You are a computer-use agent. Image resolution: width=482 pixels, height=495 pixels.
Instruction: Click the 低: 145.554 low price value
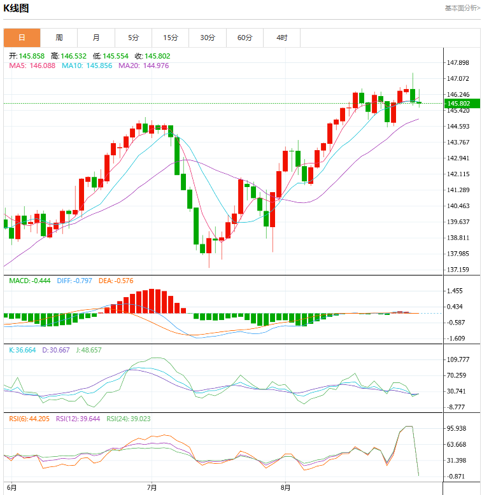point(111,56)
